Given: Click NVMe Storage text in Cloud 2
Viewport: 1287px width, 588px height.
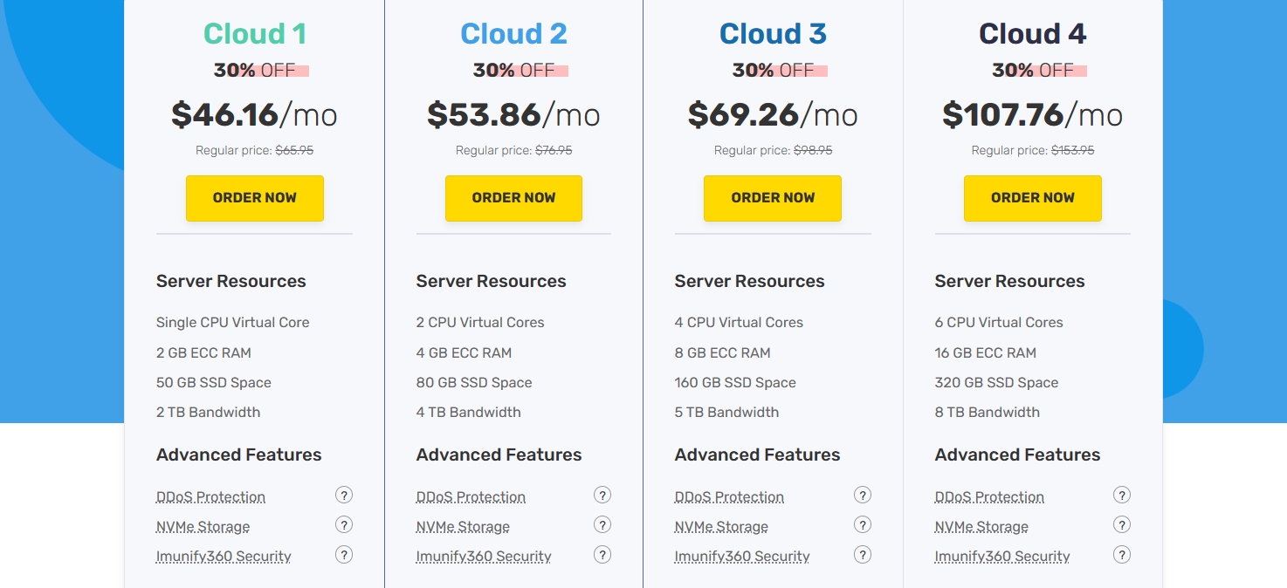Looking at the screenshot, I should [x=463, y=527].
